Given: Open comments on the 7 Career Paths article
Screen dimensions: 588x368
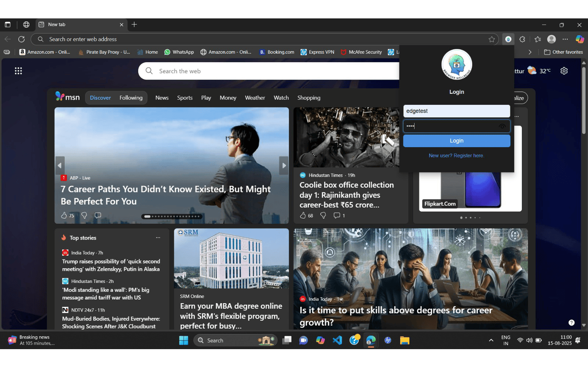Looking at the screenshot, I should pyautogui.click(x=98, y=215).
